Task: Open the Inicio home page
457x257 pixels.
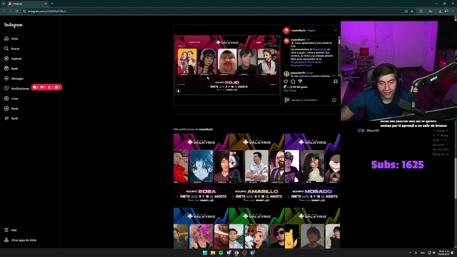Action: coord(11,39)
